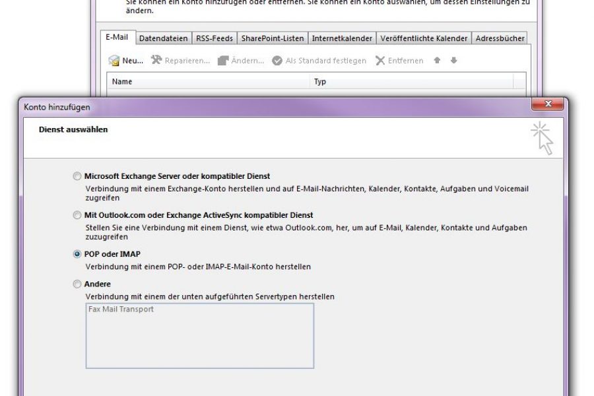
Task: Switch to the Internetkalender tab
Action: [342, 38]
